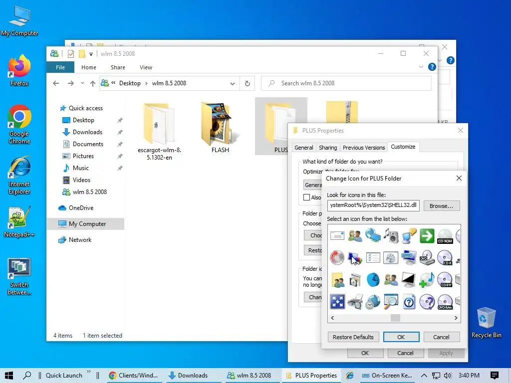Pick the green arrow icon
The height and width of the screenshot is (383, 511).
point(427,236)
